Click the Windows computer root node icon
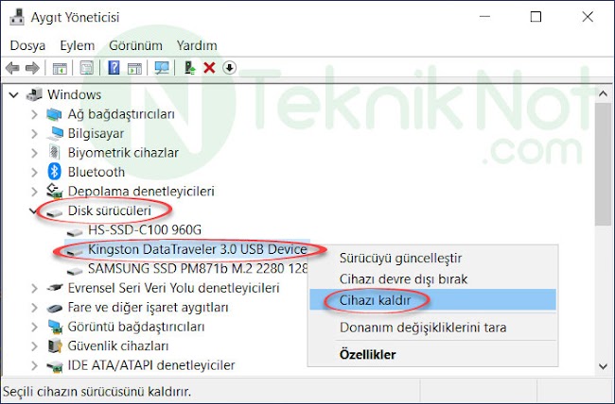The height and width of the screenshot is (404, 615). tap(34, 94)
